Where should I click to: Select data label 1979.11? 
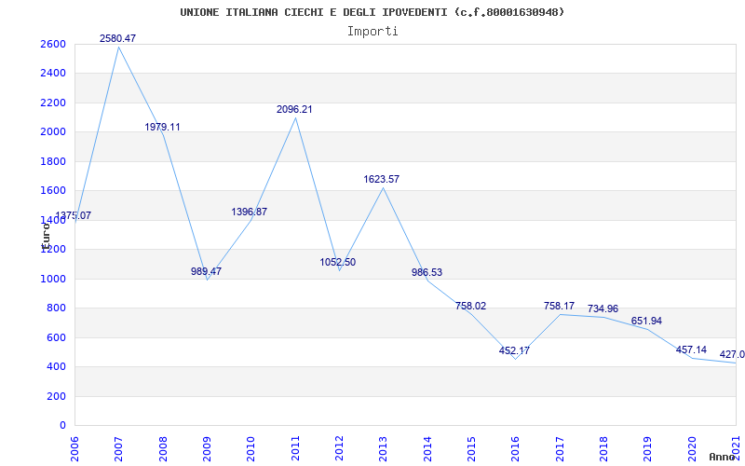coord(162,127)
